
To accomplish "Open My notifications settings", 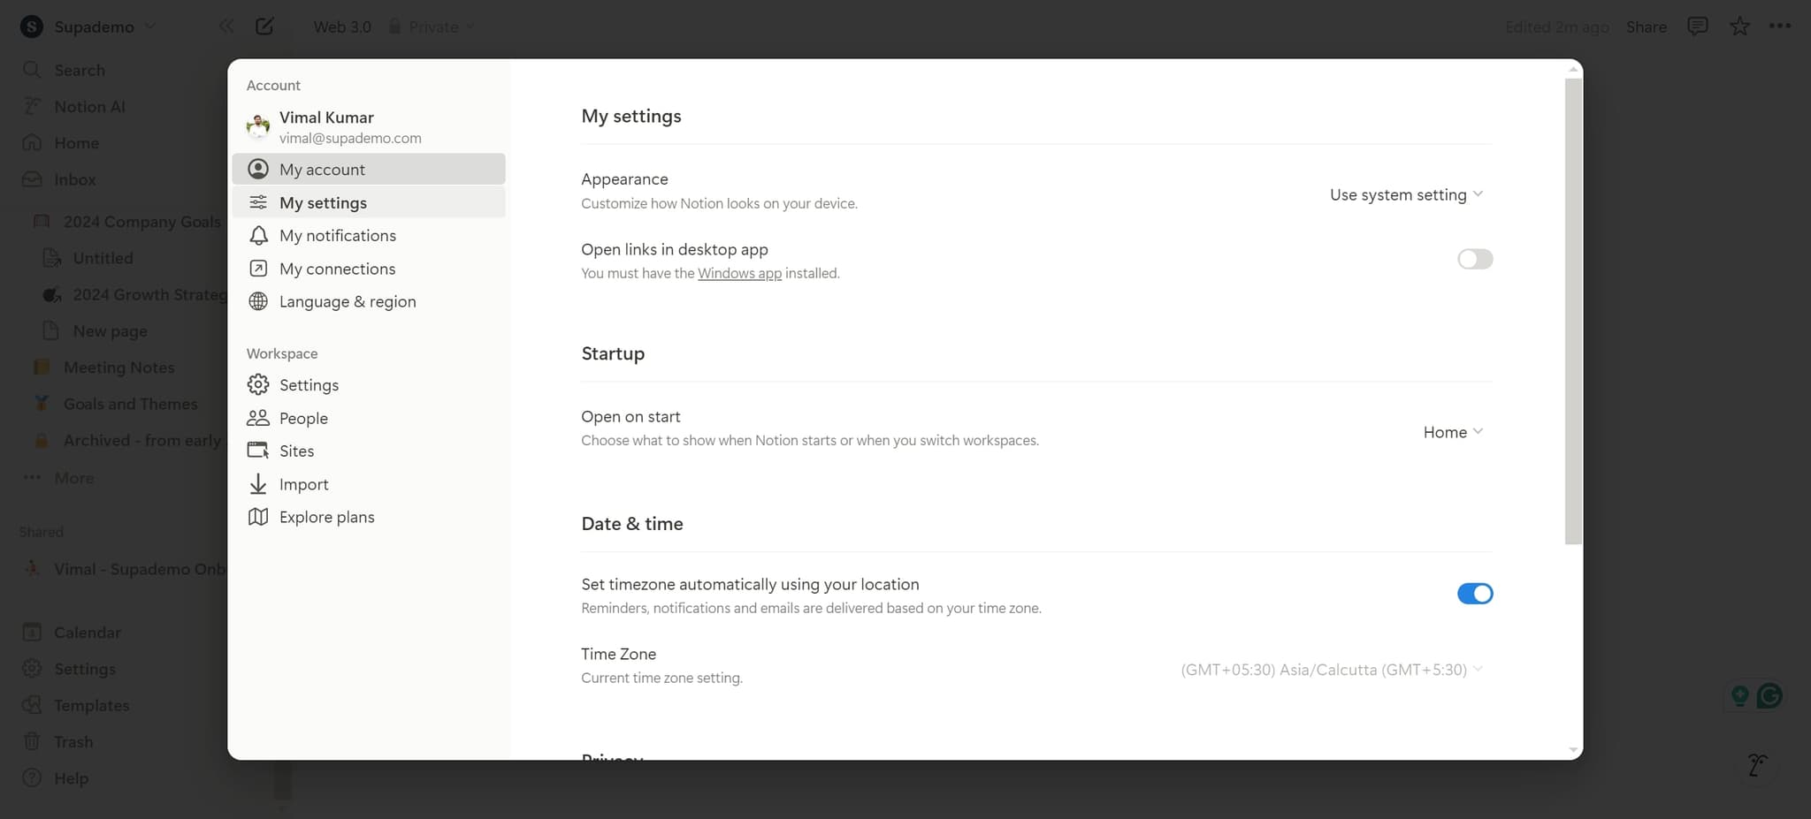I will pyautogui.click(x=337, y=235).
